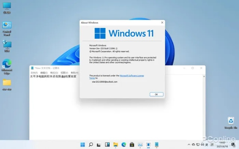Open the Start menu on the taskbar
This screenshot has width=239, height=149.
pyautogui.click(x=83, y=145)
